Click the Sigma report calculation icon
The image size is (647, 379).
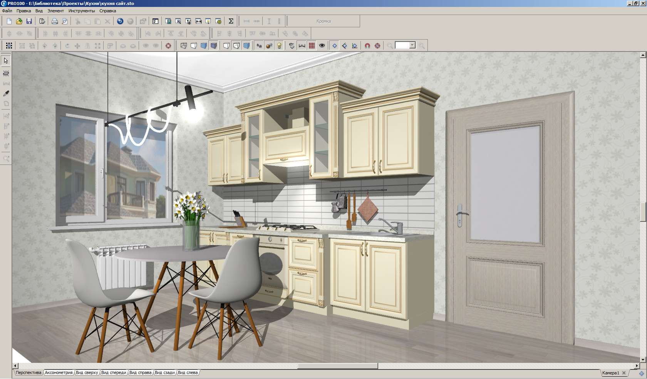pos(231,21)
